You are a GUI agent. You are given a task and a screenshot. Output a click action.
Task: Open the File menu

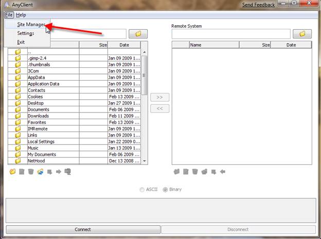pos(9,15)
